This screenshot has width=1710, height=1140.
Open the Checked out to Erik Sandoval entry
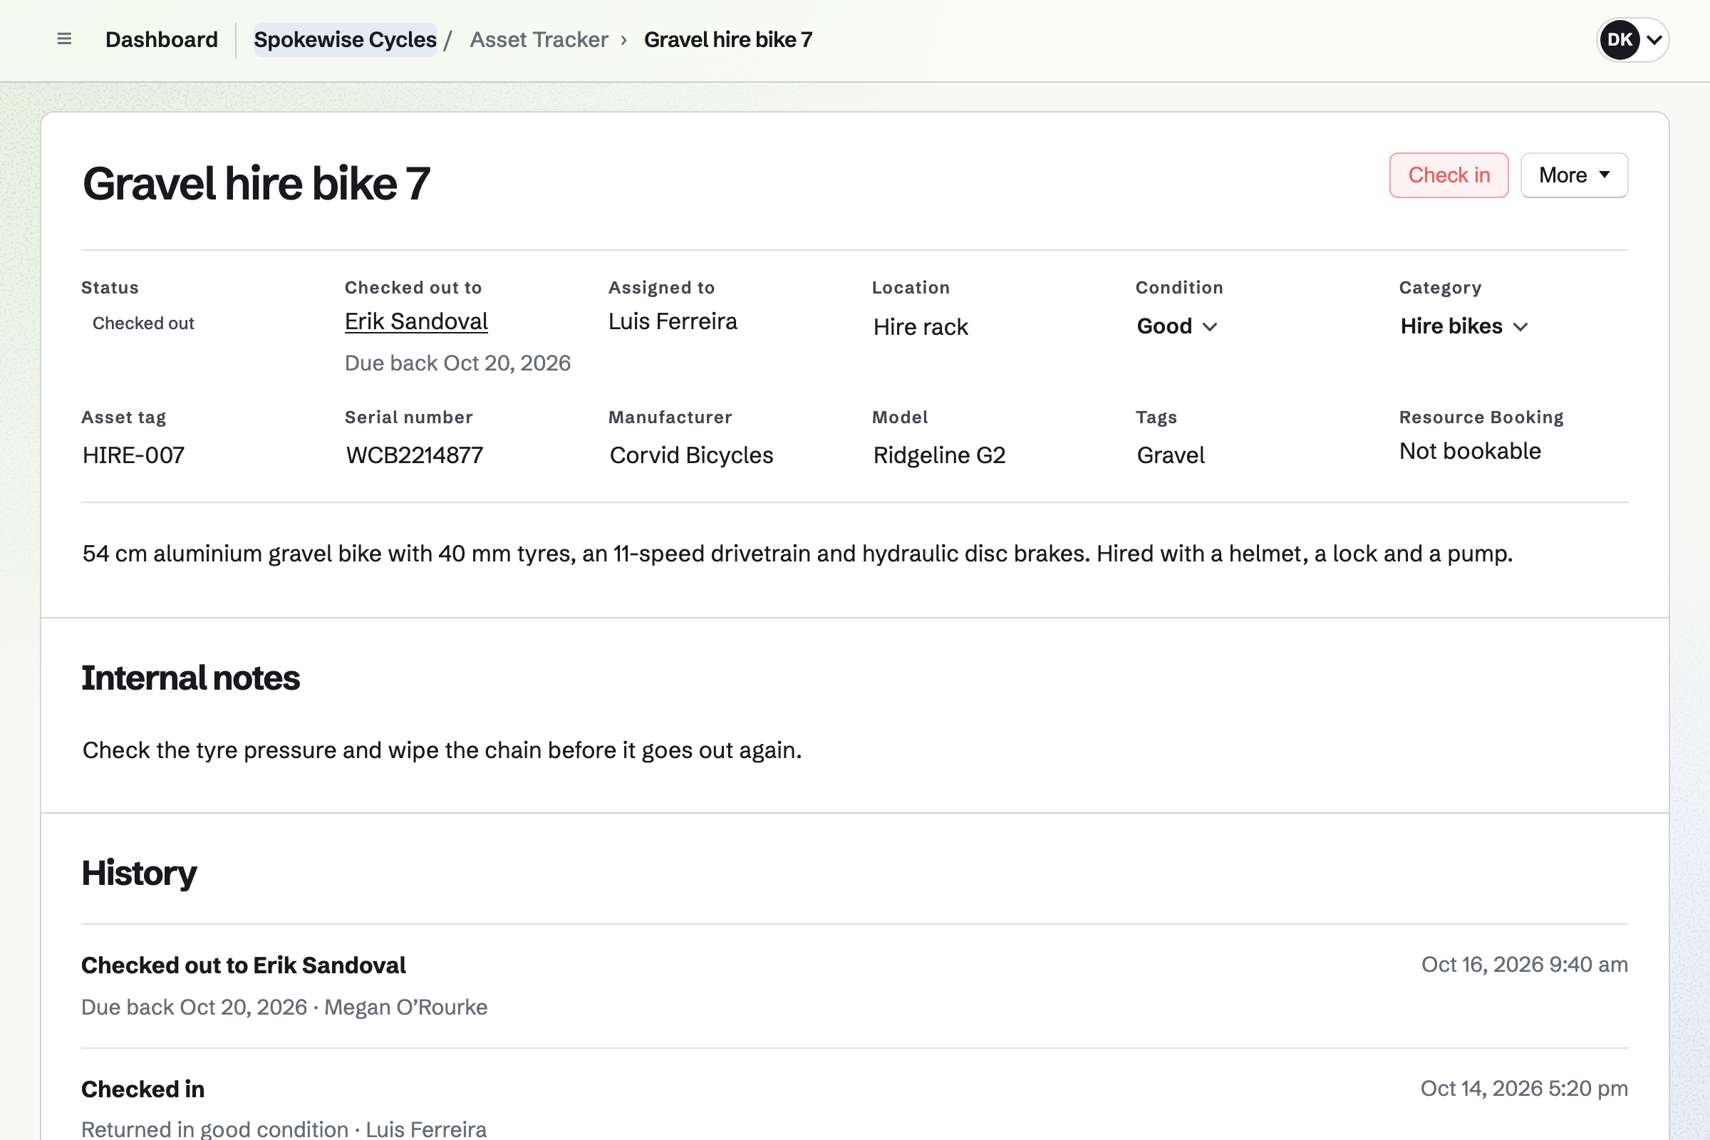(244, 965)
